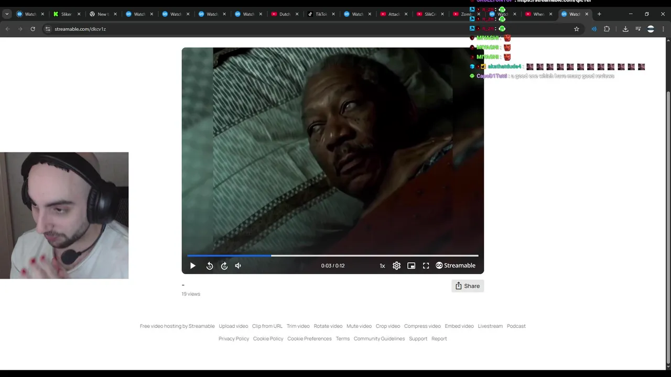The height and width of the screenshot is (377, 671).
Task: Open the Clip from URL link
Action: tap(267, 326)
